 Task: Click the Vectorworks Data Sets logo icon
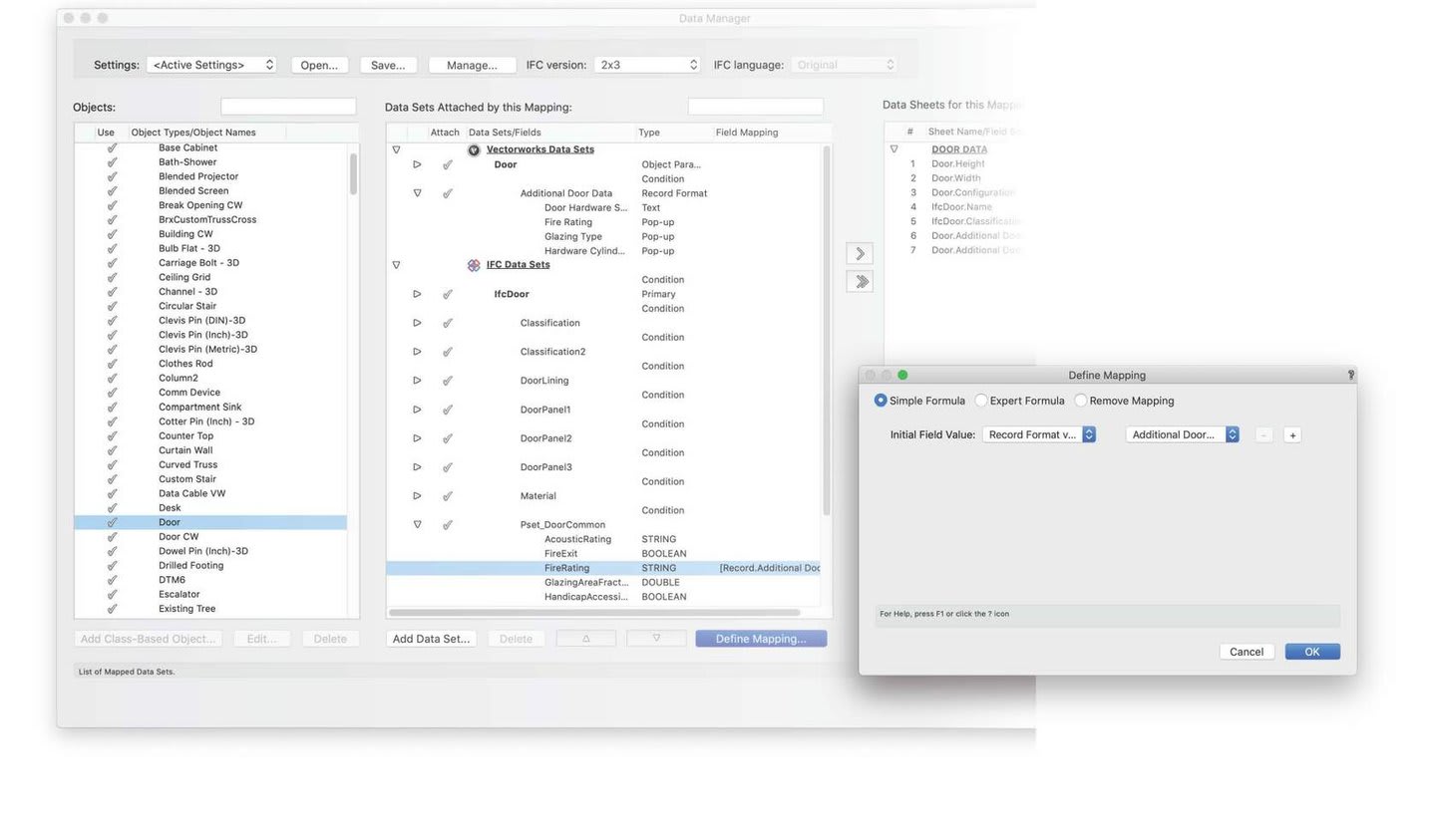474,149
